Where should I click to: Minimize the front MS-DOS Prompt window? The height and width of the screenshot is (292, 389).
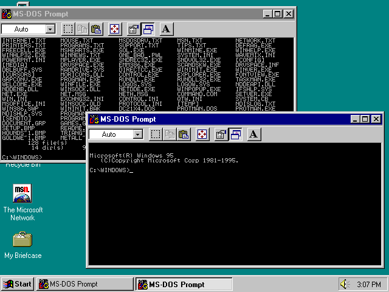click(355, 119)
